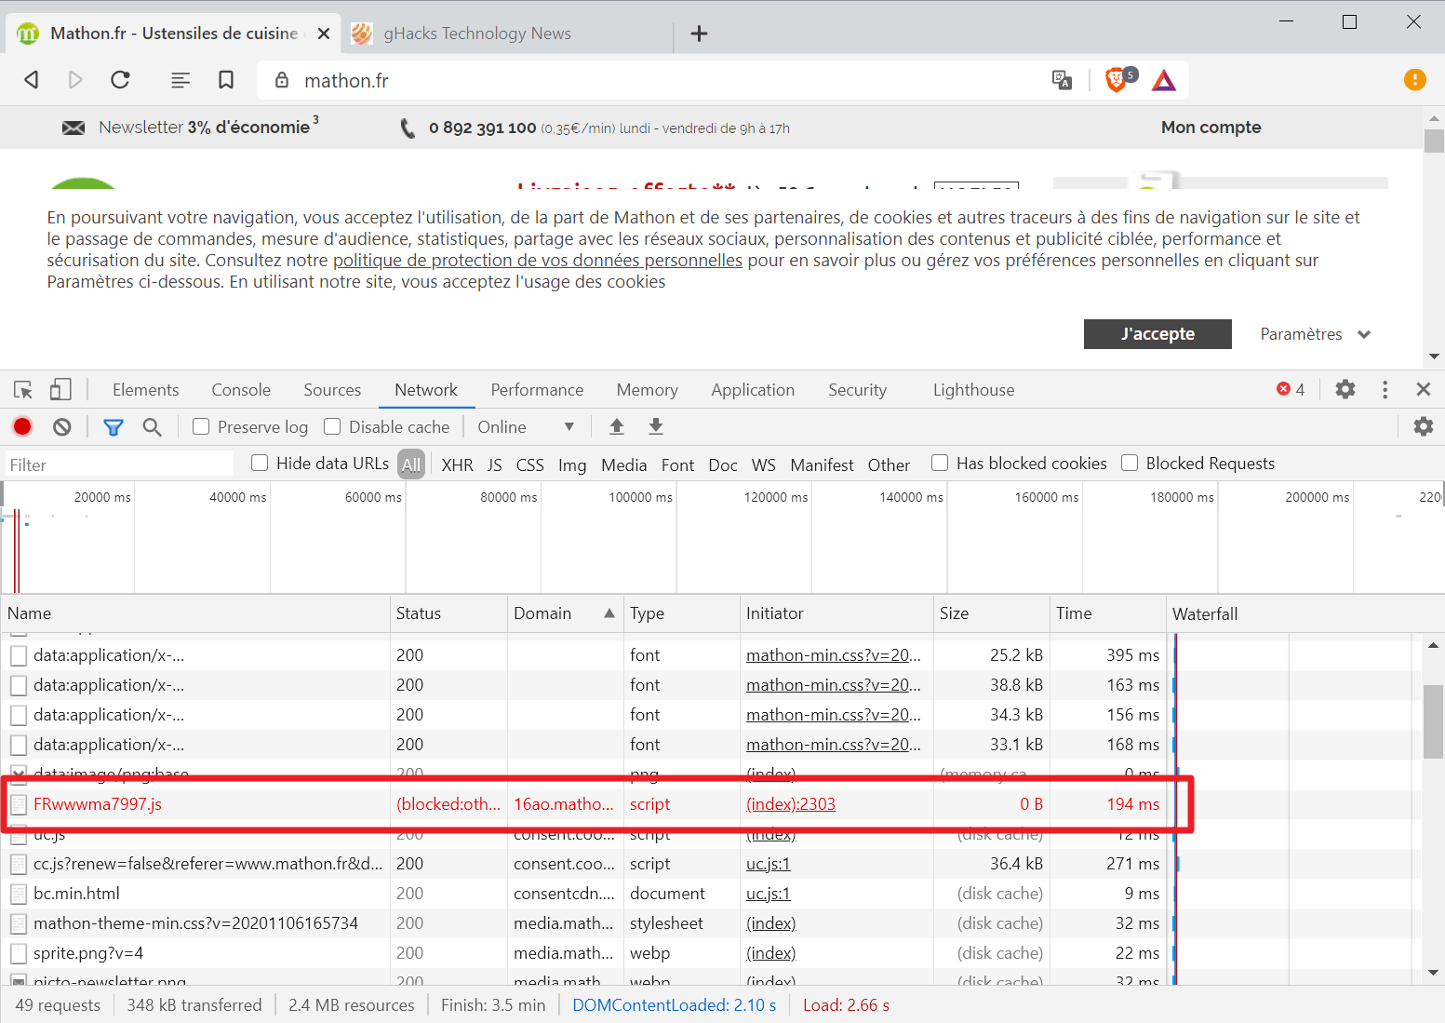The height and width of the screenshot is (1023, 1445).
Task: Check Hide data URLs
Action: click(x=260, y=463)
